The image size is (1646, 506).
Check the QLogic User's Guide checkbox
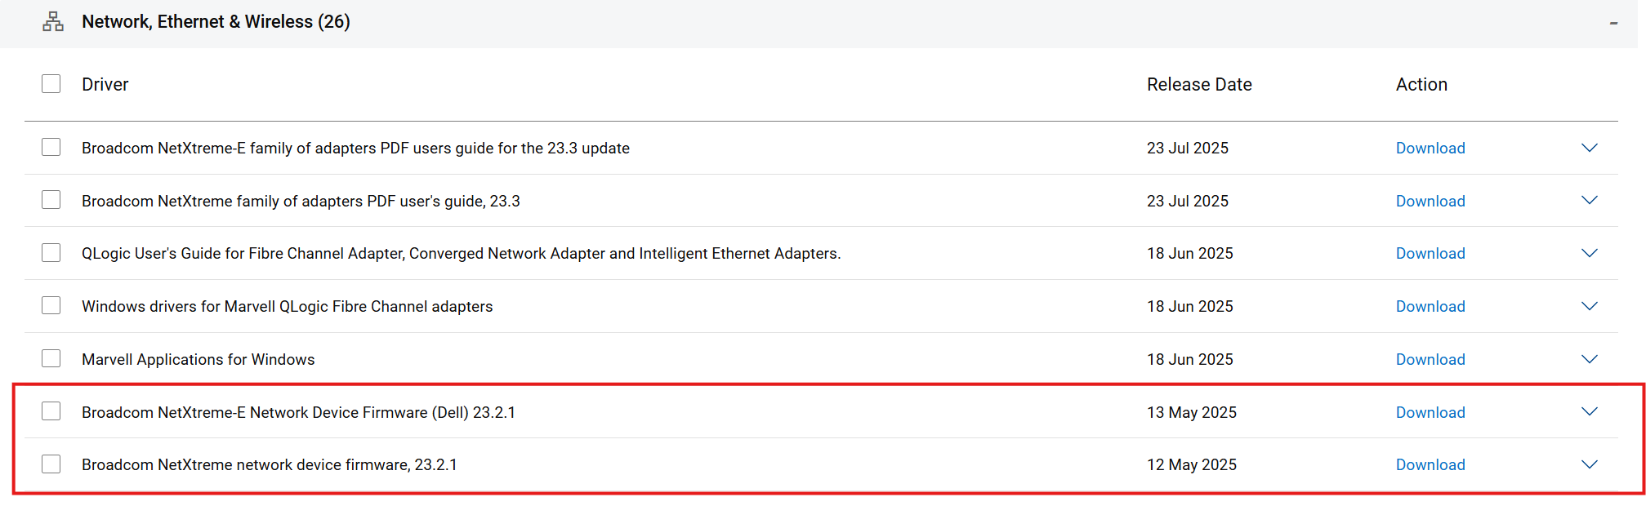(51, 252)
